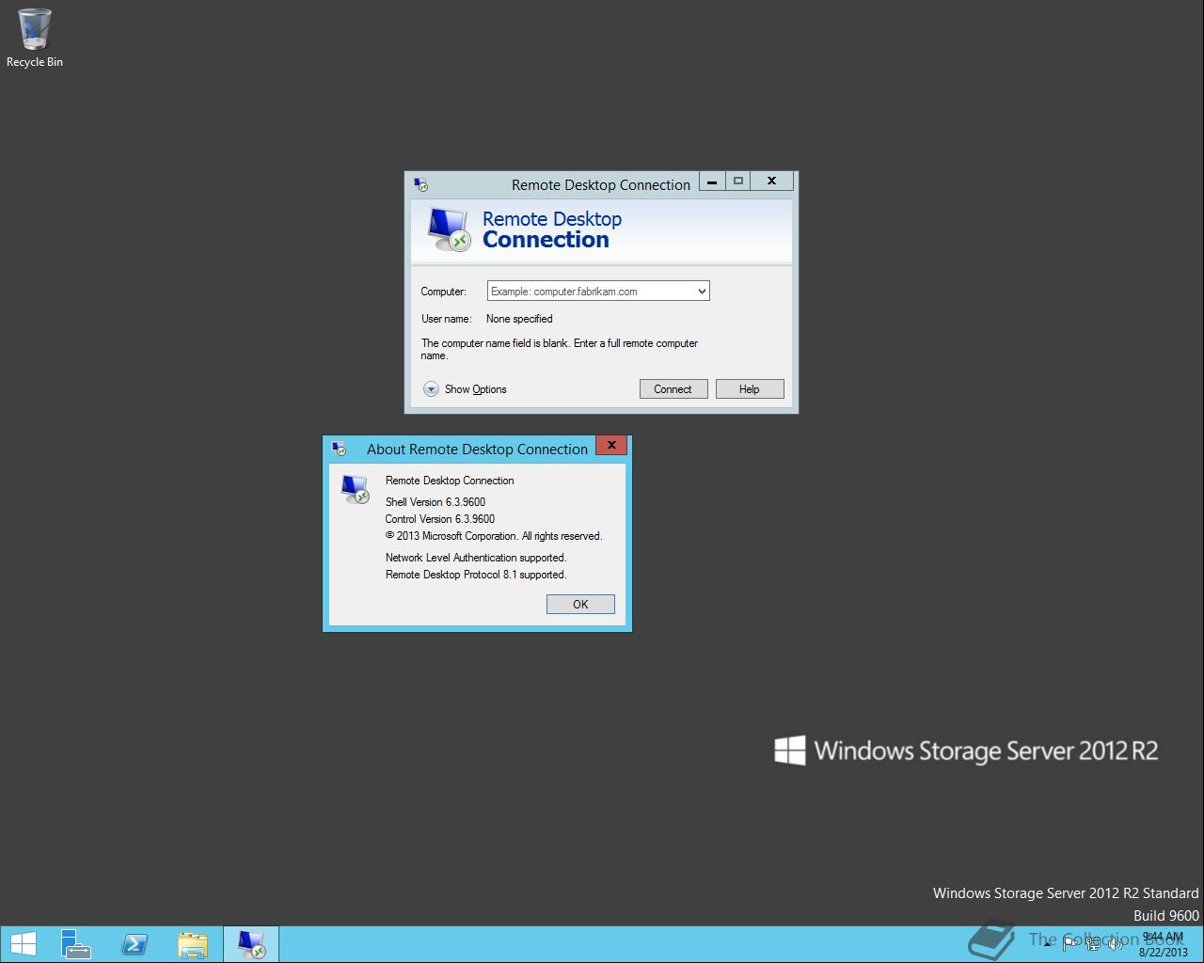Click the Remote Desktop banner computer icon

click(x=448, y=229)
